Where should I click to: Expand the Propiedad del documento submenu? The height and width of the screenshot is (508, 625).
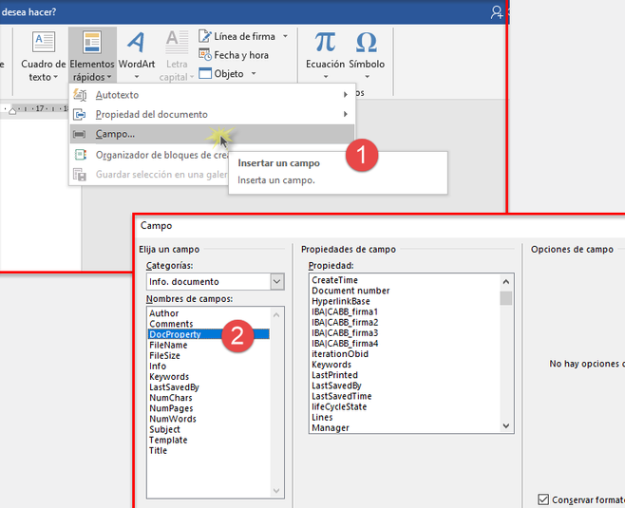pyautogui.click(x=212, y=114)
